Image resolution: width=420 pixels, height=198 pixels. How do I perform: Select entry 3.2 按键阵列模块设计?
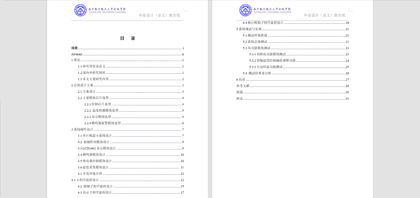point(131,142)
